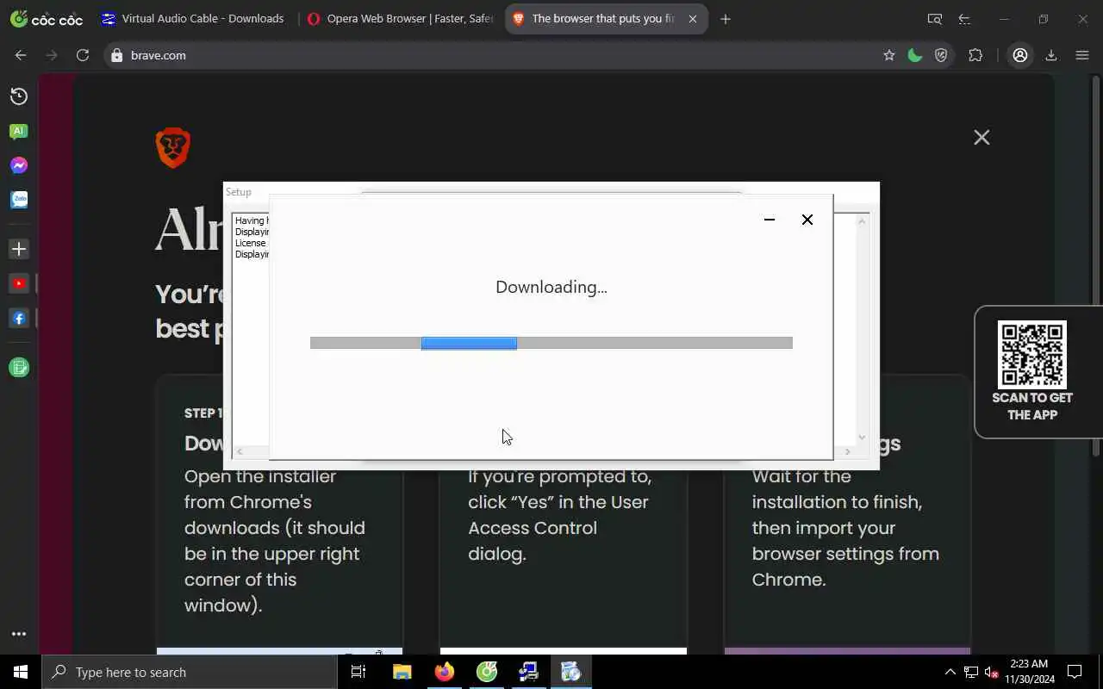
Task: Open the user profile icon
Action: coord(1020,55)
